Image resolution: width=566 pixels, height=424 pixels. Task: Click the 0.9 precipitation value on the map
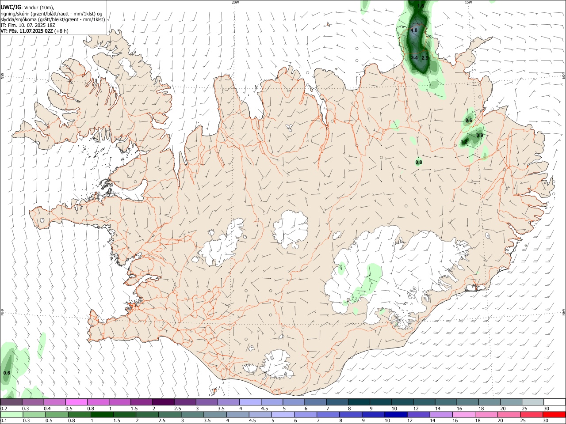(480, 135)
